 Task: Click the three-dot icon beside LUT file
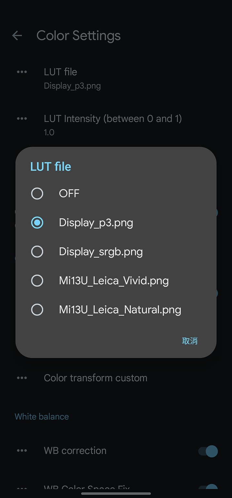22,72
